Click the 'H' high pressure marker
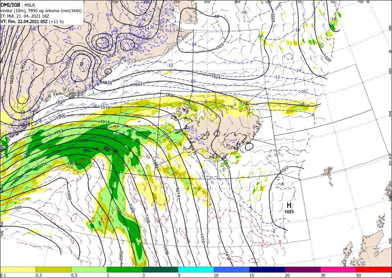The height and width of the screenshot is (278, 392). (289, 205)
